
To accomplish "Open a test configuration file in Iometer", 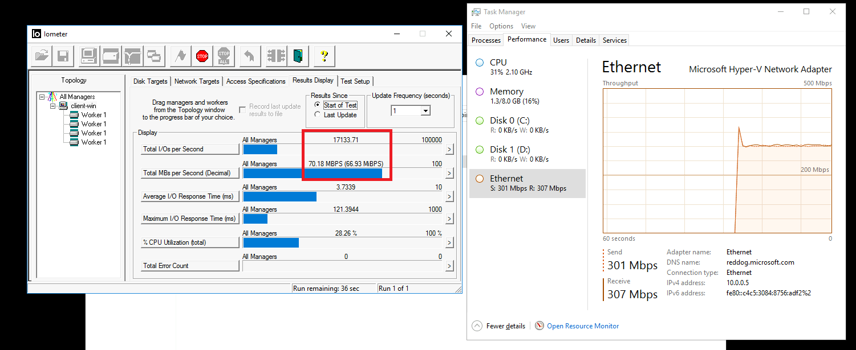I will (42, 56).
